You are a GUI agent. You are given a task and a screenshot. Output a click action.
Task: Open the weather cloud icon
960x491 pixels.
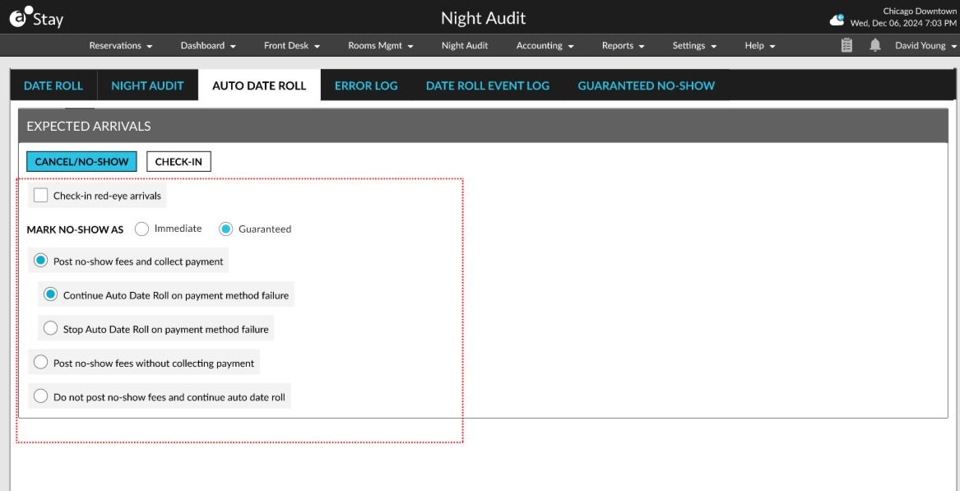coord(837,20)
